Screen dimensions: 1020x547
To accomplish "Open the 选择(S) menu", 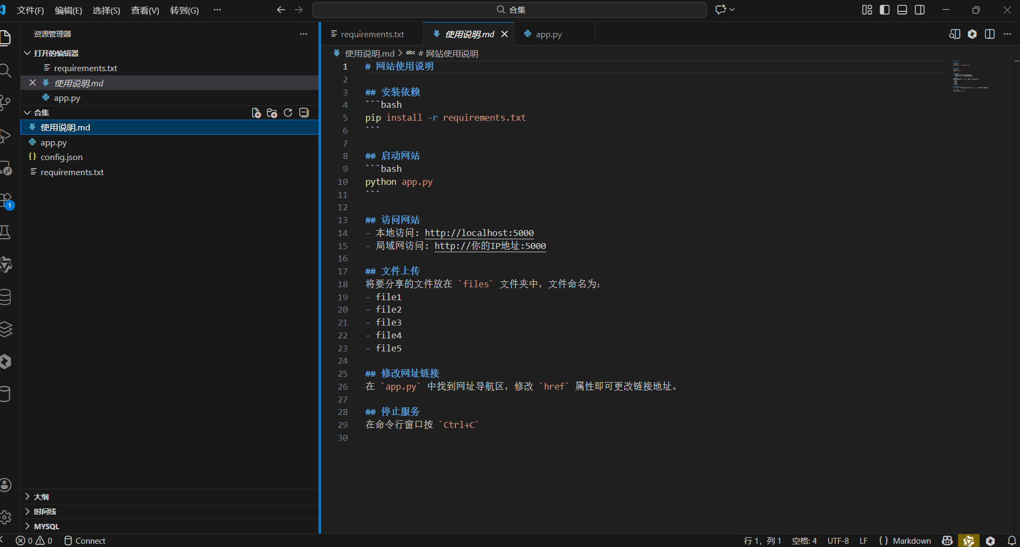I will [x=106, y=10].
